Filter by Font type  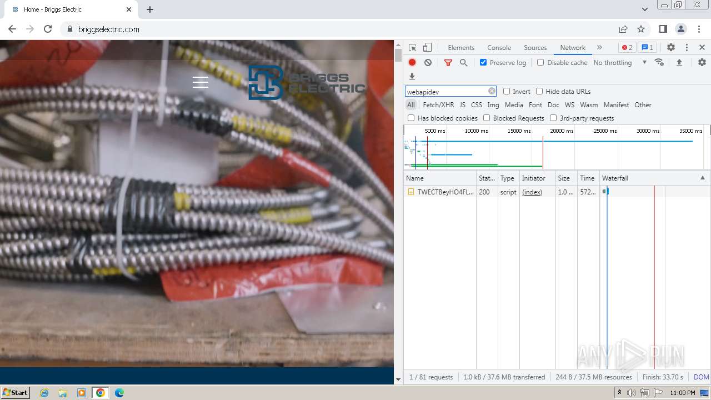535,105
